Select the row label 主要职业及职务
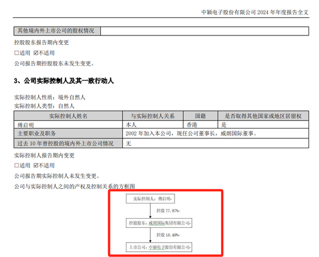Viewport: 319px width, 257px height. pyautogui.click(x=68, y=134)
